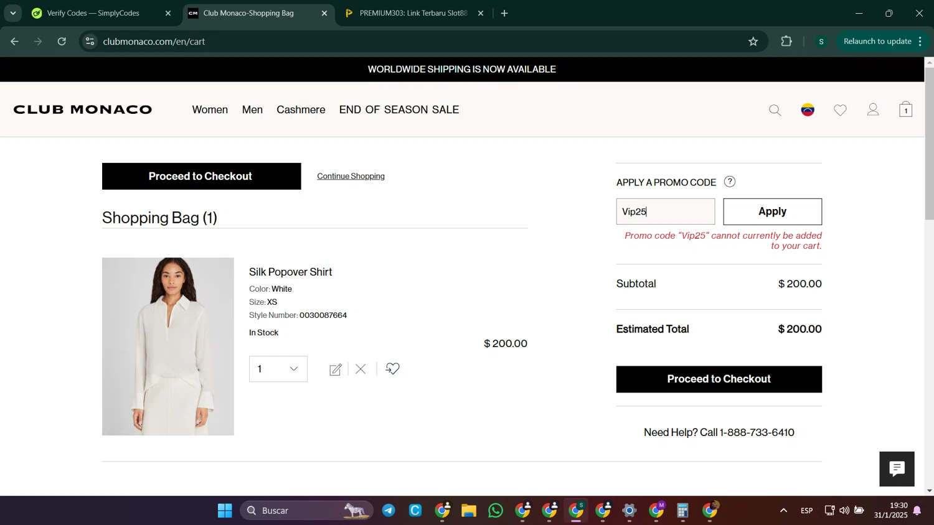This screenshot has height=525, width=934.
Task: Open the search magnifier icon
Action: tap(775, 110)
